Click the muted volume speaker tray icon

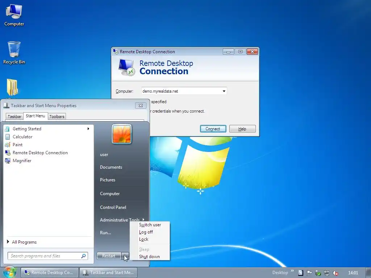point(335,273)
